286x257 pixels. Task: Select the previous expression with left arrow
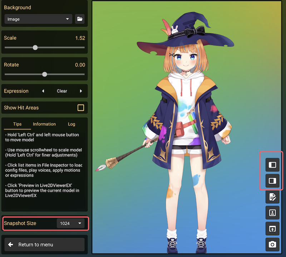[43, 91]
